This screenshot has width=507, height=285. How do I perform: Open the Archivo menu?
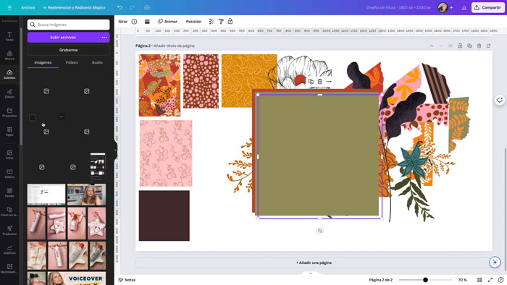[28, 7]
